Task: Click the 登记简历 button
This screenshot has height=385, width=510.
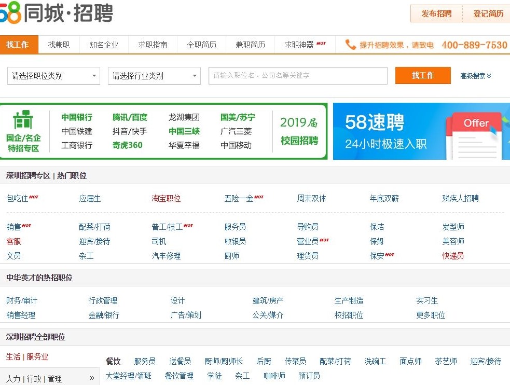Action: 487,13
